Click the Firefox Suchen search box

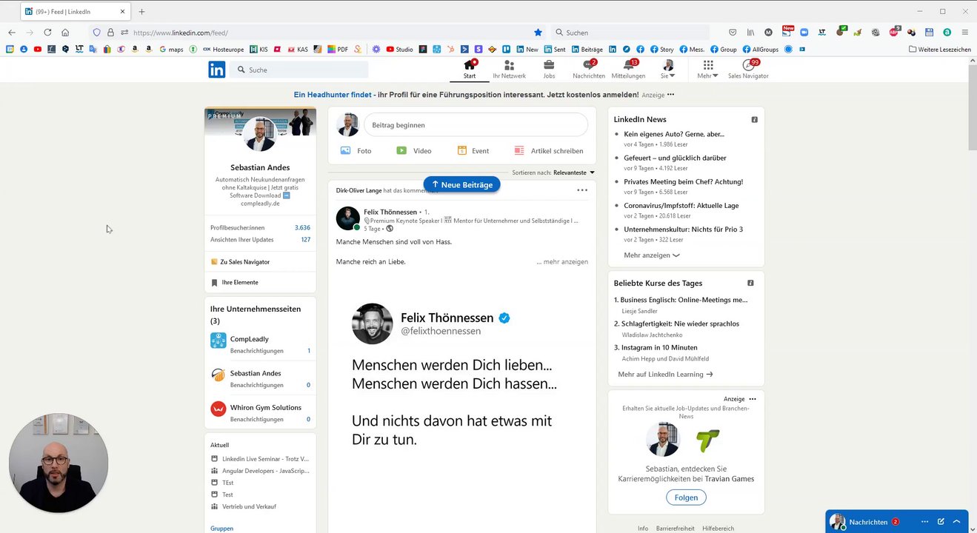point(630,33)
